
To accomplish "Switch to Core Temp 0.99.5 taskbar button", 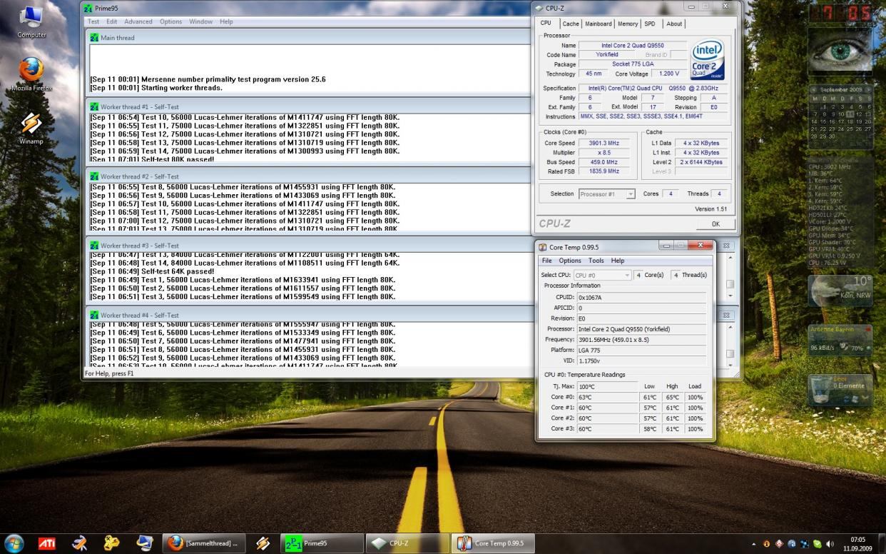I will coord(493,543).
